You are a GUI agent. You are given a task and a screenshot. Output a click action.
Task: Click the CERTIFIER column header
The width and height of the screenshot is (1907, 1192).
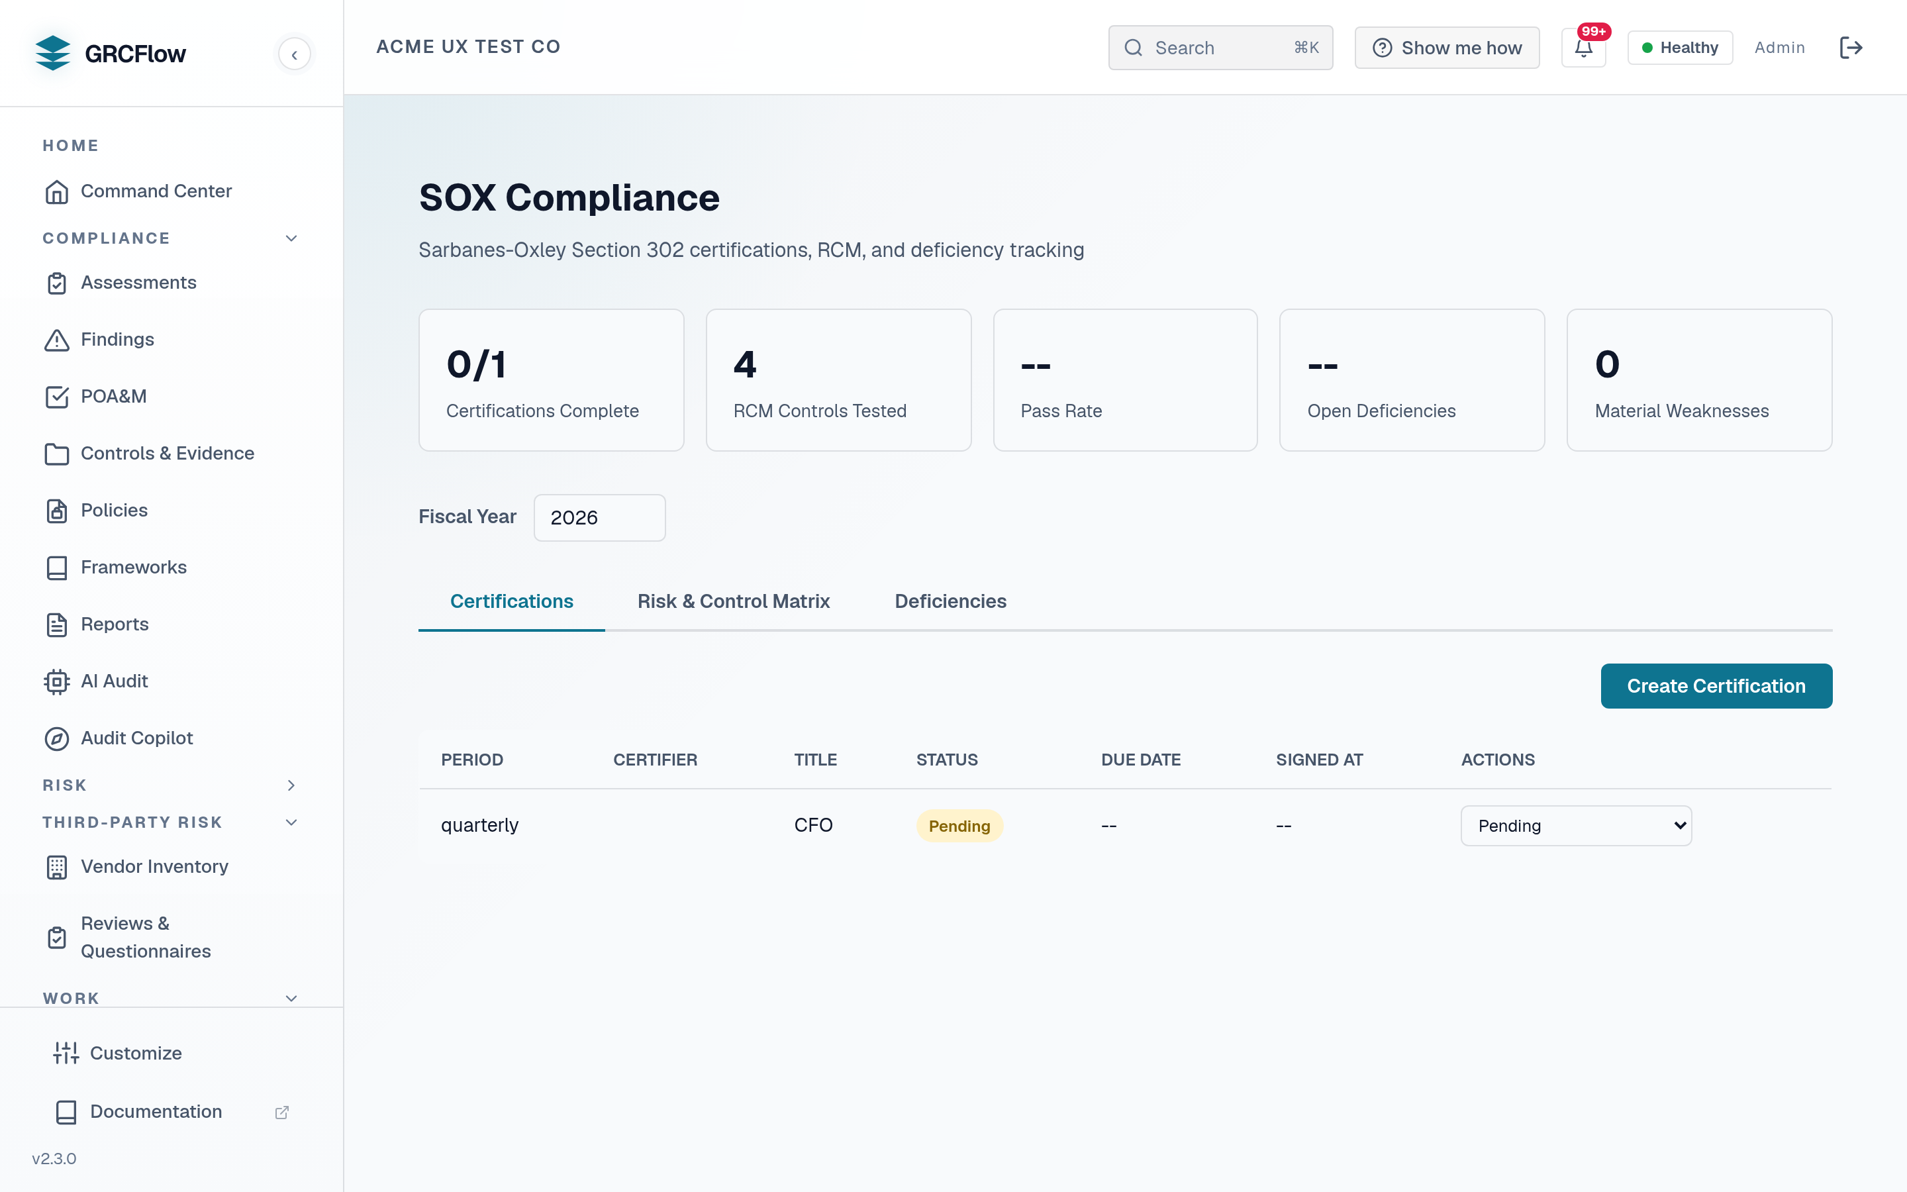click(655, 760)
